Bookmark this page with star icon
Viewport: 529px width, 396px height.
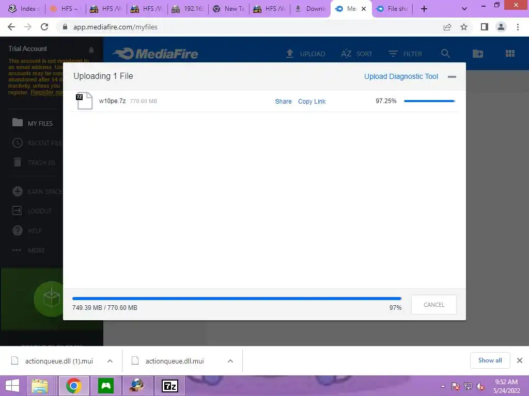click(464, 27)
